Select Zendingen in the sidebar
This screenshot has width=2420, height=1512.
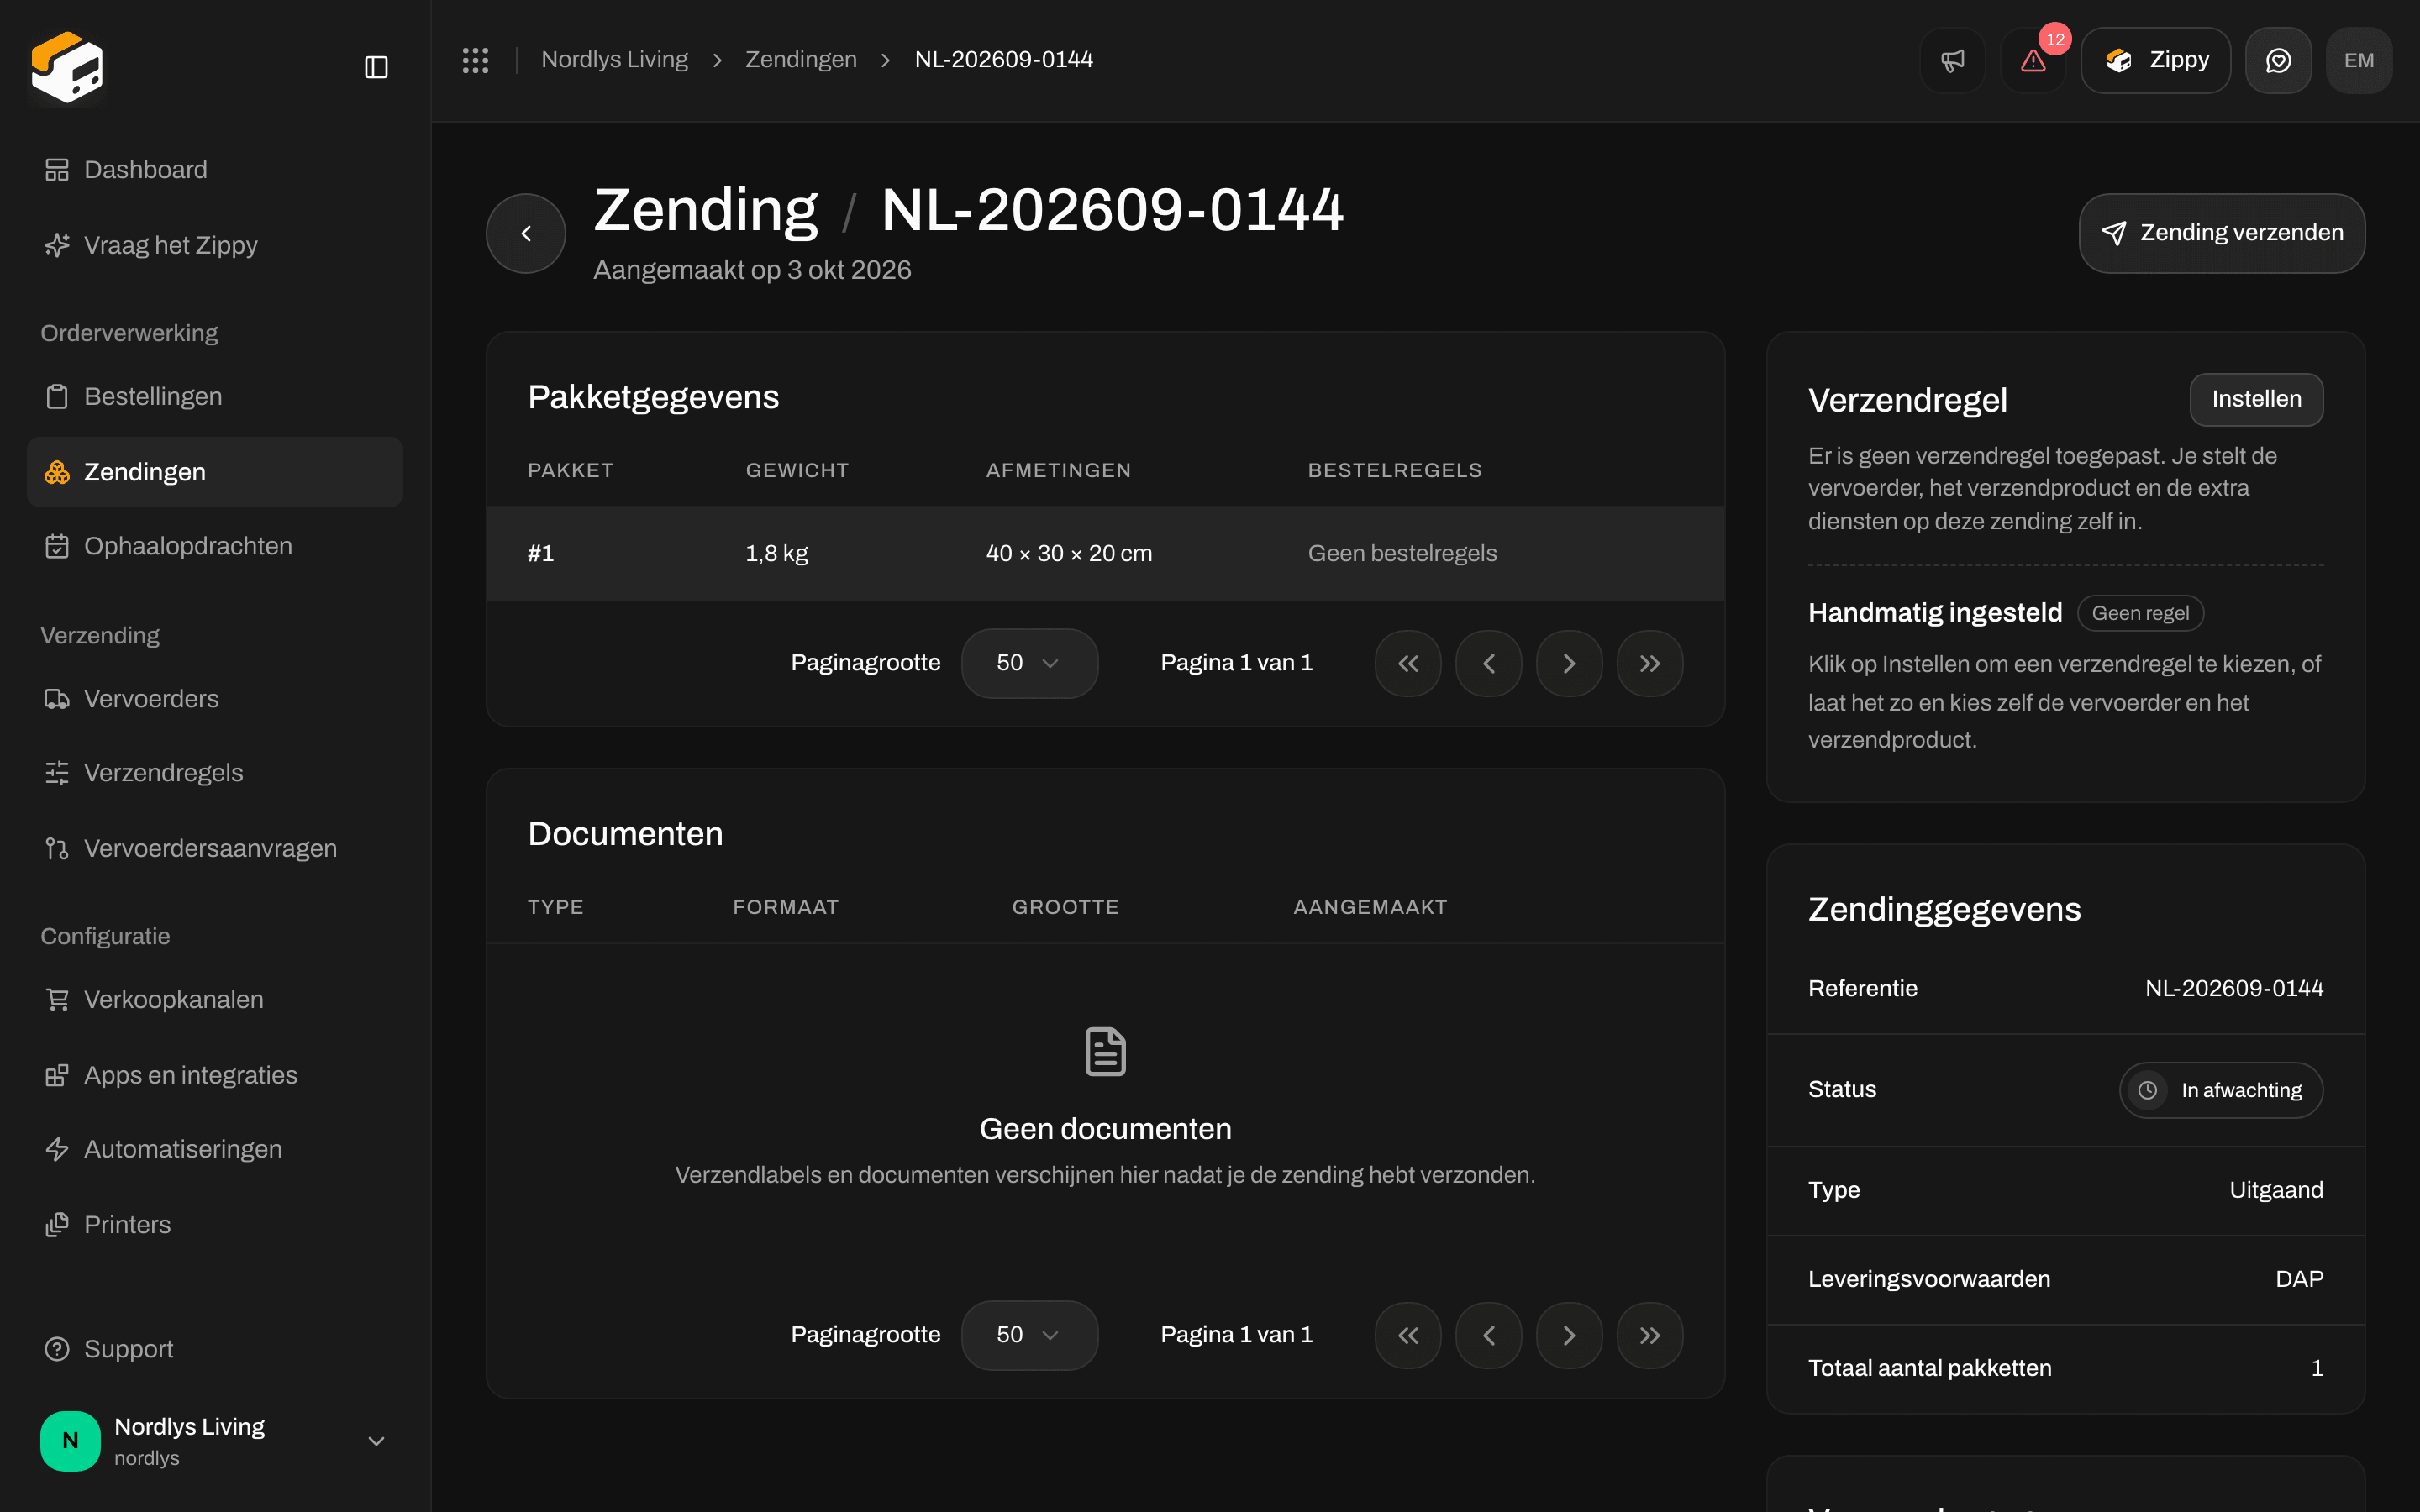(215, 472)
